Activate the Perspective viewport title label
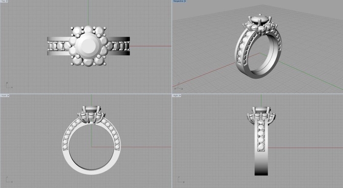Image resolution: width=343 pixels, height=188 pixels. [178, 1]
